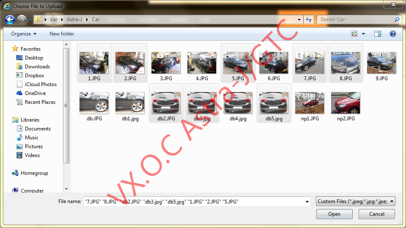Select the np1.JPG thumbnail
Screen dimensions: 406x228
click(x=310, y=103)
